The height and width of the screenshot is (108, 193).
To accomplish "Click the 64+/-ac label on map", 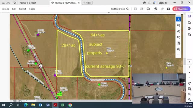I will point(98,35).
